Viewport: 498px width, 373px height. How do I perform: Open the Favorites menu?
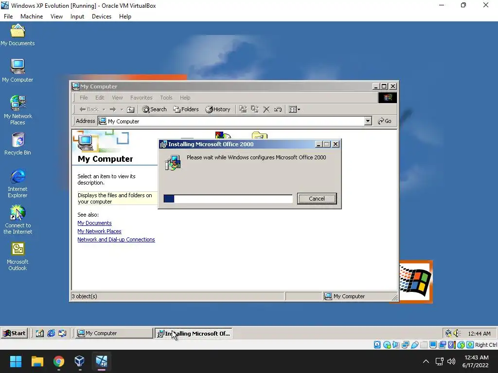pyautogui.click(x=142, y=98)
